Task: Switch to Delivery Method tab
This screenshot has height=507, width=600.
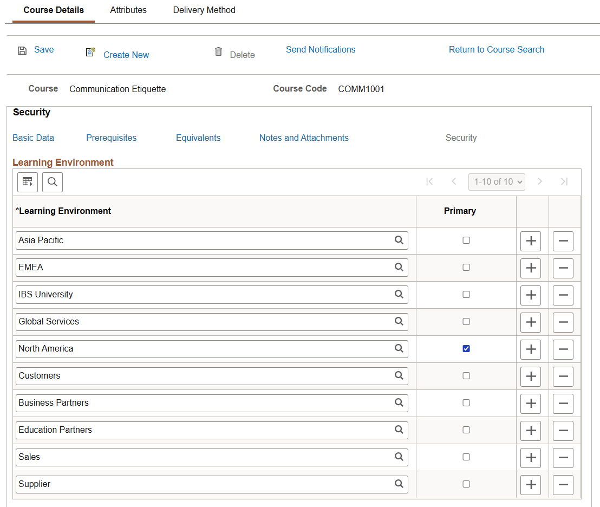Action: click(204, 10)
